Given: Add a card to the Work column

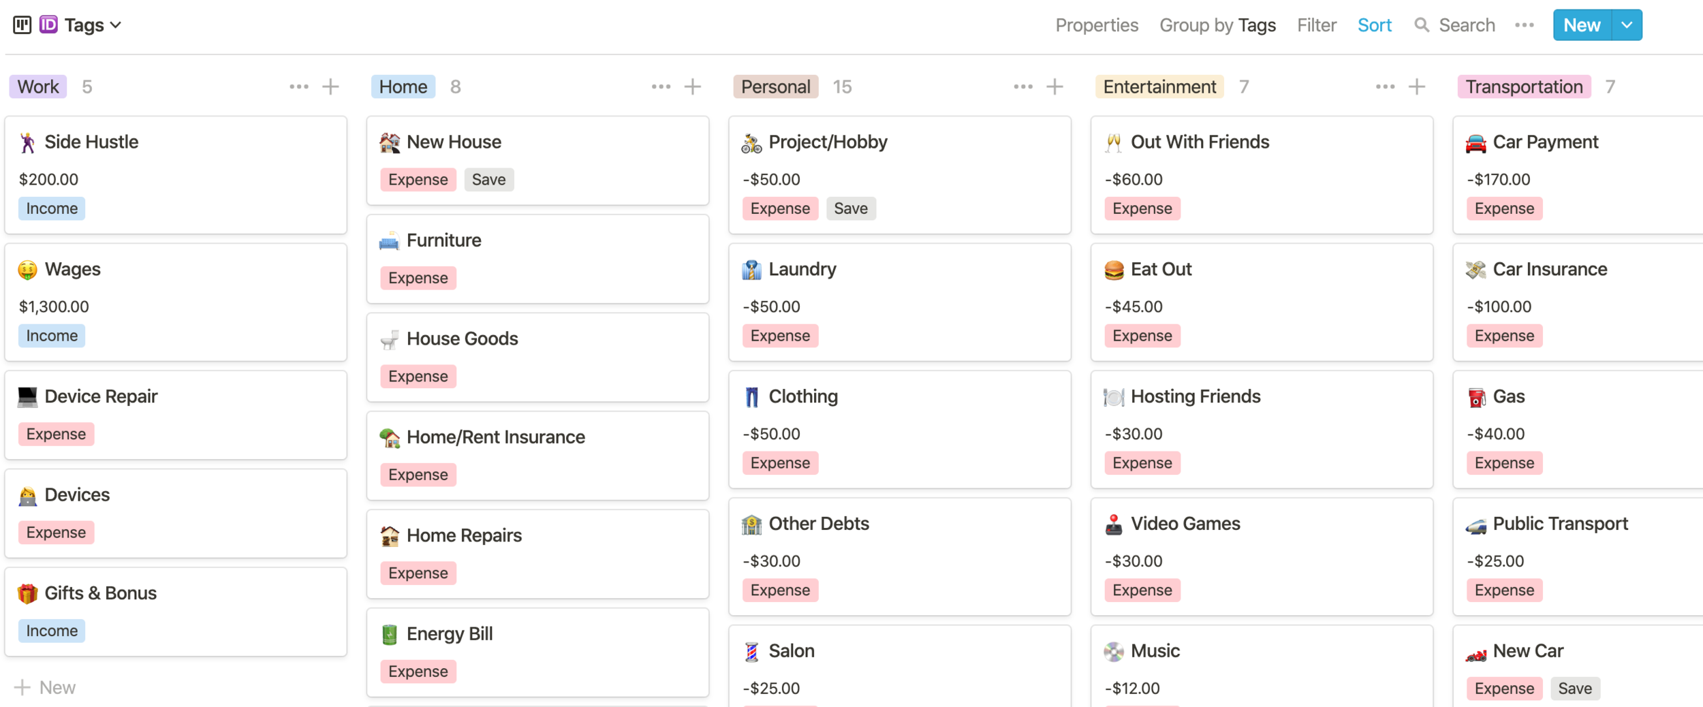Looking at the screenshot, I should (330, 87).
